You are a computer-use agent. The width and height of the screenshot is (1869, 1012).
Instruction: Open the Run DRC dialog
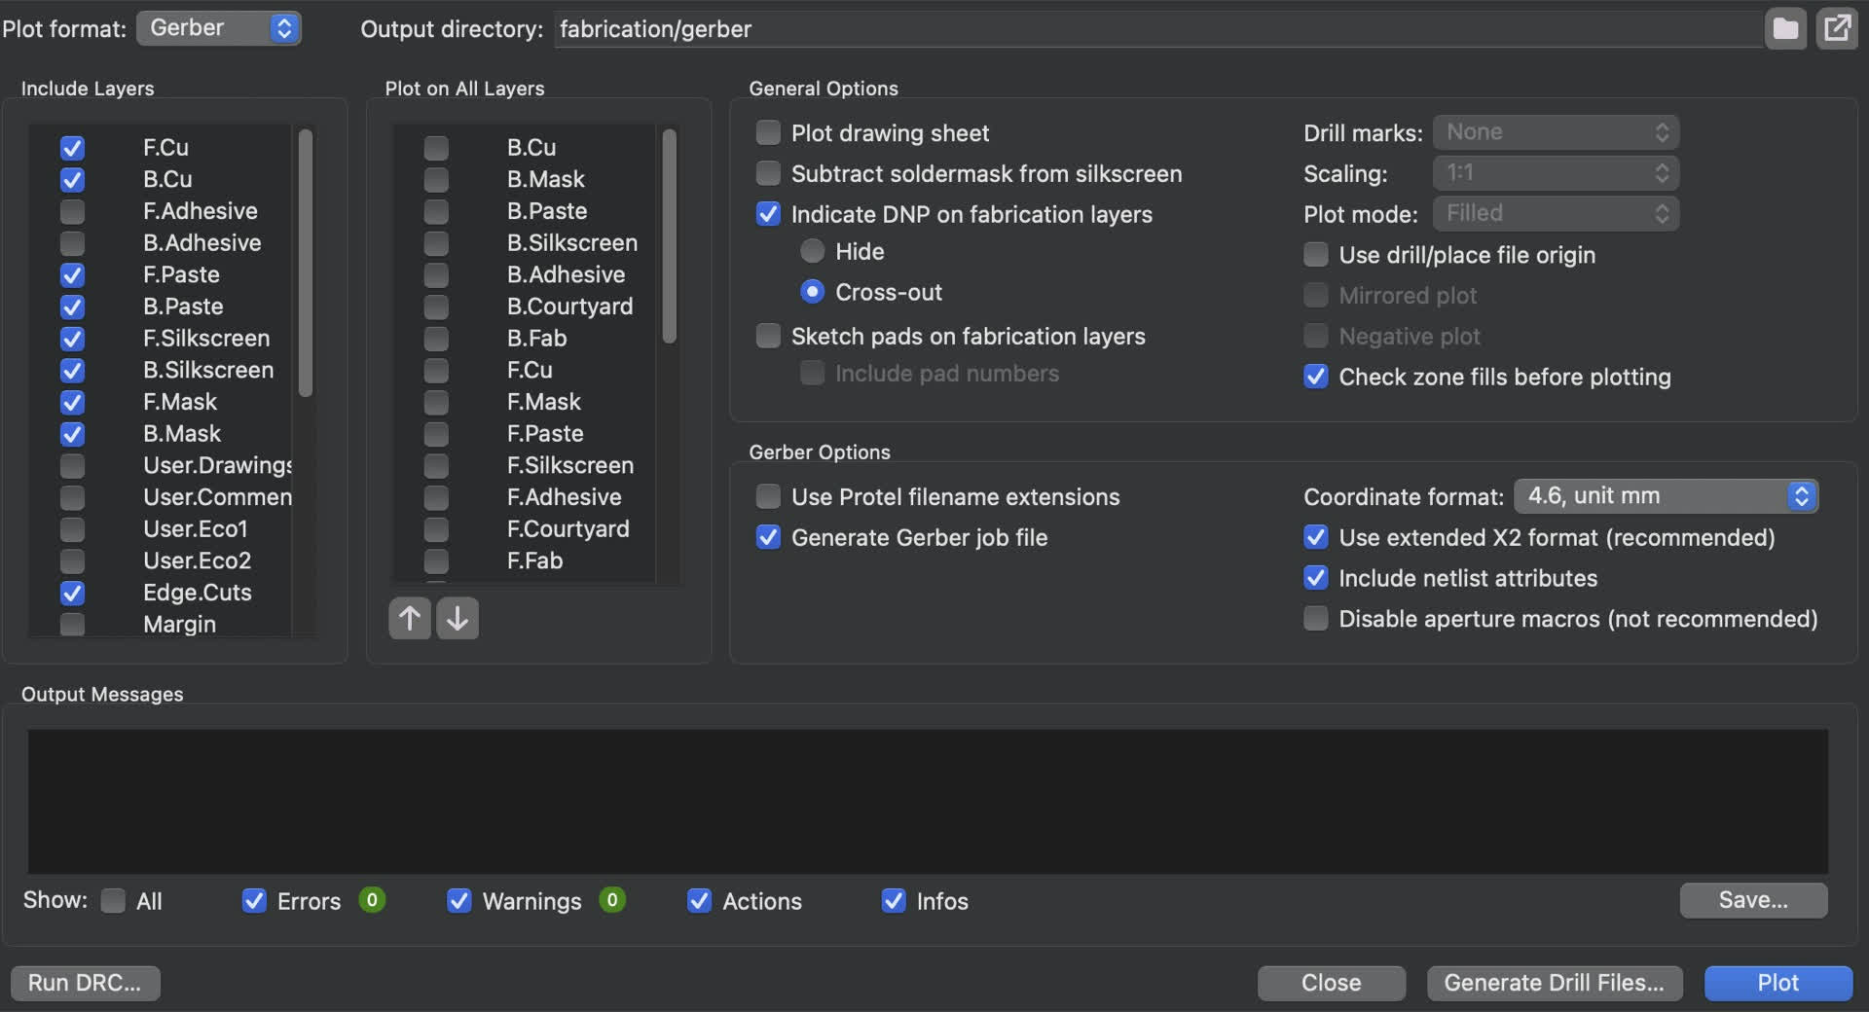pyautogui.click(x=85, y=983)
